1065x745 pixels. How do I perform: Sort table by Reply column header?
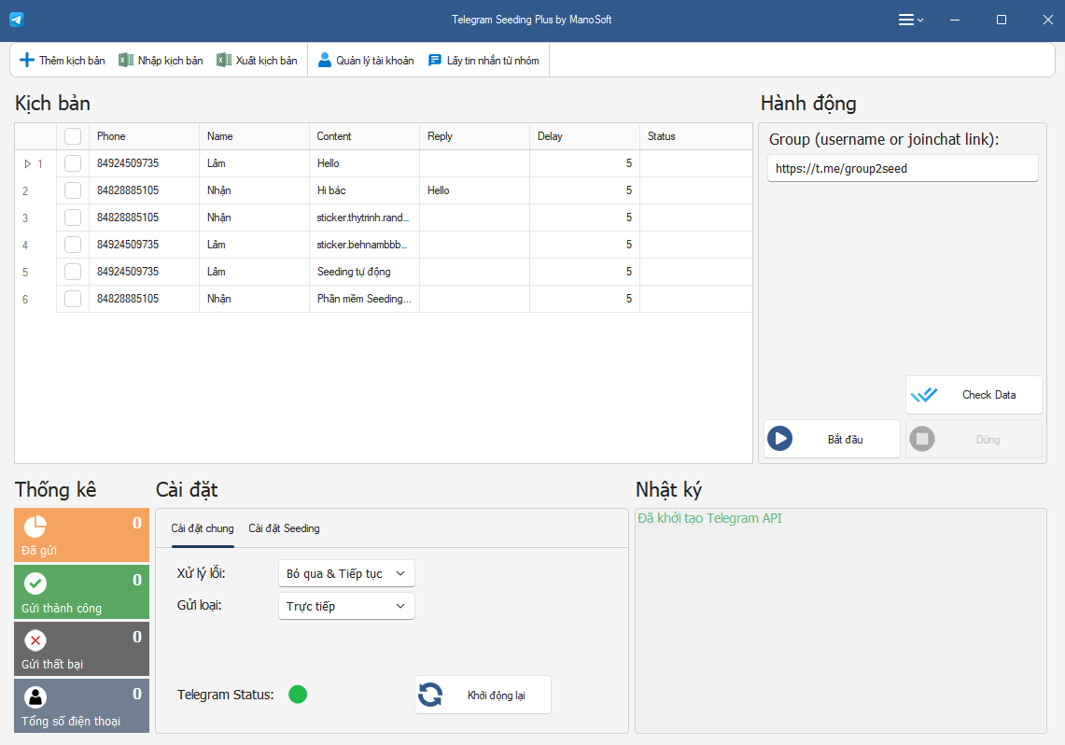pos(474,136)
